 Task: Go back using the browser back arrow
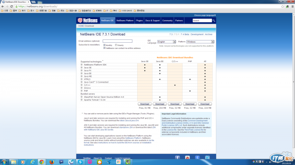pos(3,6)
